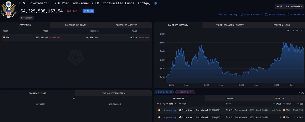Open TOKEN BALANCES HISTORY tab
305x122 pixels.
[x=230, y=25]
